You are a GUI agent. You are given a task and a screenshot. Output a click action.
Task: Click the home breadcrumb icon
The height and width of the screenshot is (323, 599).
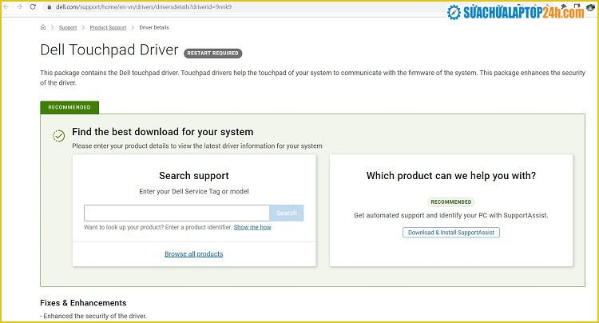43,27
